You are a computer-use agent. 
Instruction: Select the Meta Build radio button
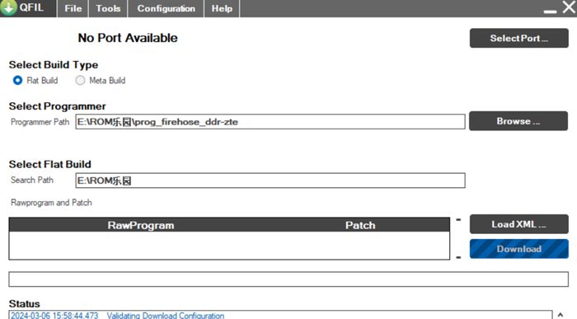[x=80, y=80]
